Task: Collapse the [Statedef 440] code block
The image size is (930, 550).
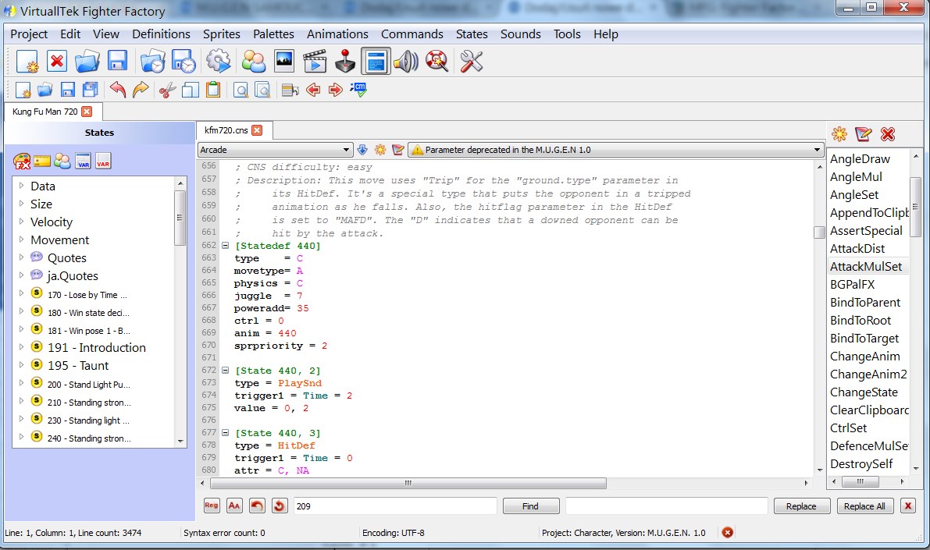Action: (x=226, y=246)
